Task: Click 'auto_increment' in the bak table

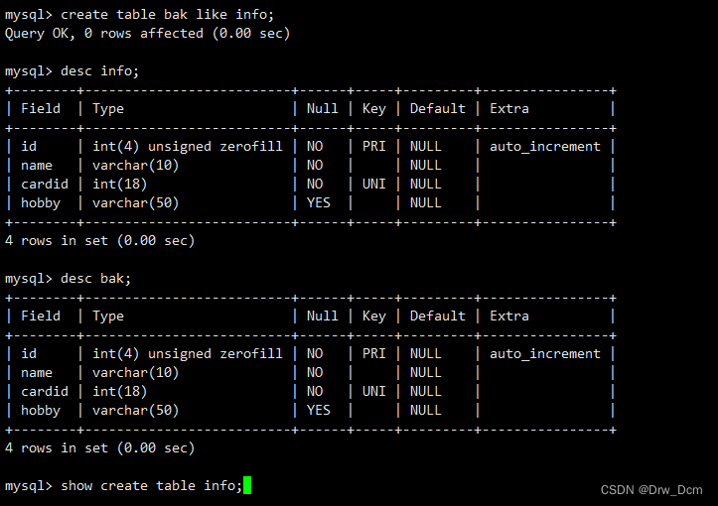Action: click(x=545, y=353)
